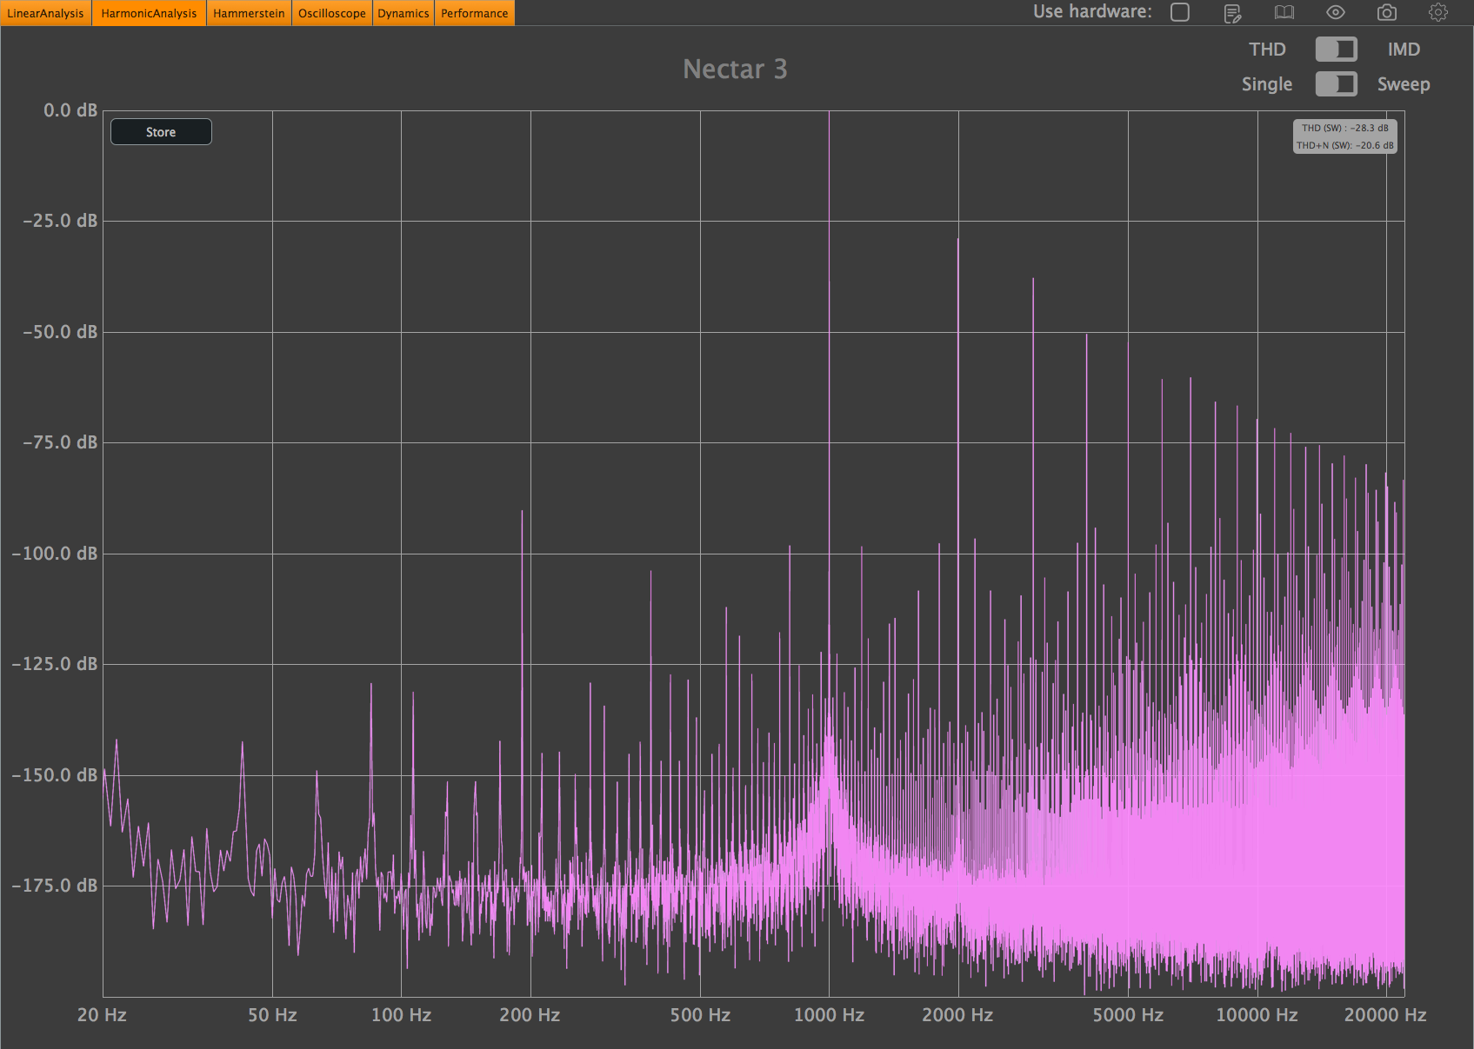
Task: Click the 2000 Hz axis label
Action: pyautogui.click(x=957, y=1015)
